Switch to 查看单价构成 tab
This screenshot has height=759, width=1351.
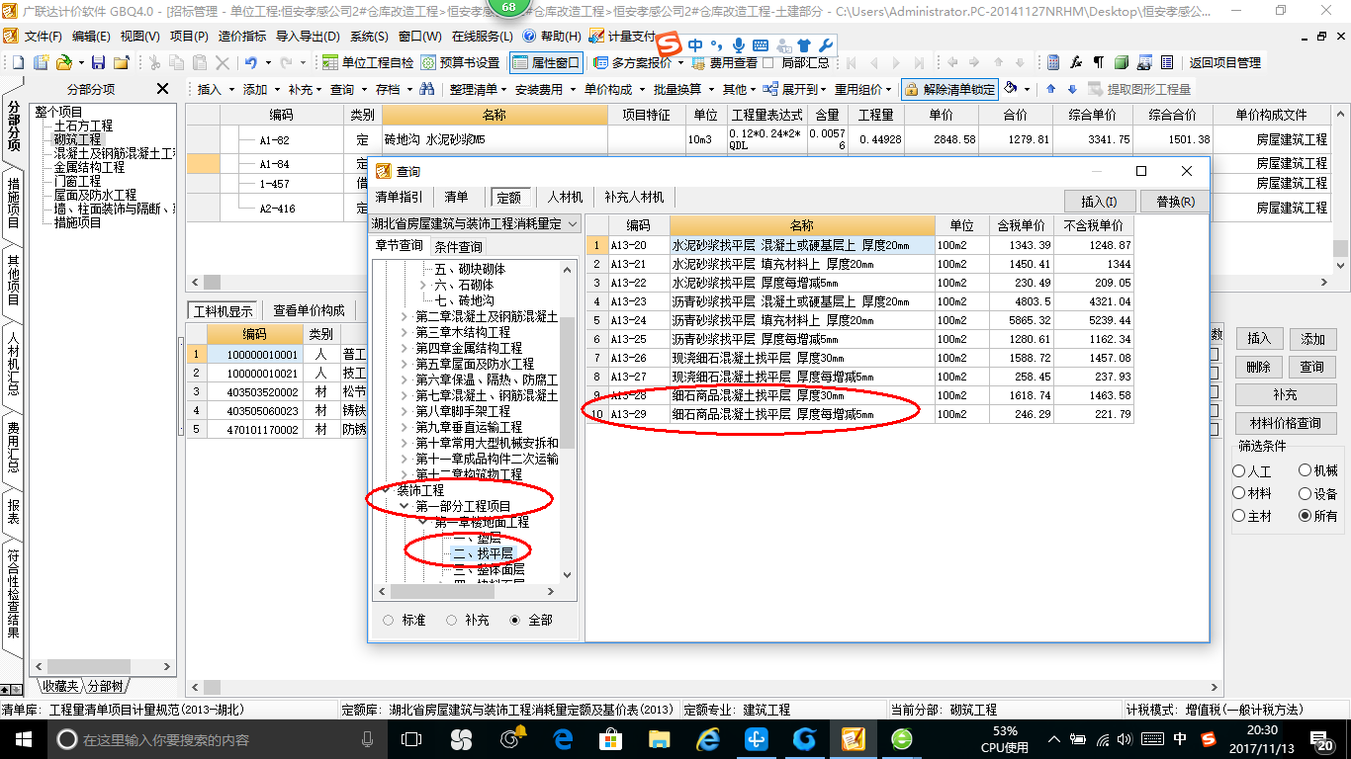[310, 310]
